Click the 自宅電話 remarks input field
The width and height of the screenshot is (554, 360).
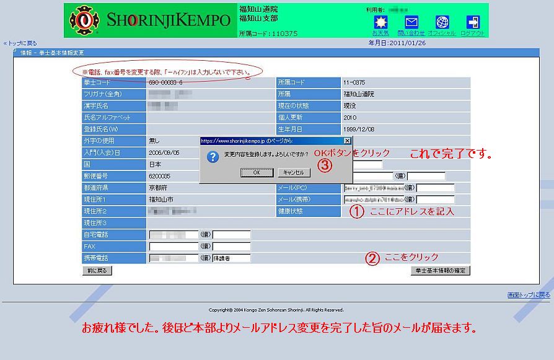coord(231,235)
